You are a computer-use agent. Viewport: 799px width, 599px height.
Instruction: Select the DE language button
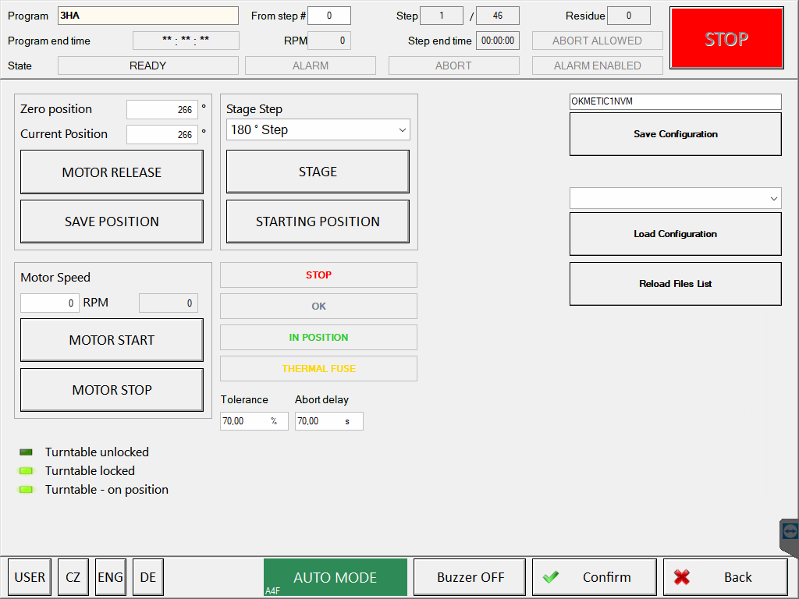point(147,577)
